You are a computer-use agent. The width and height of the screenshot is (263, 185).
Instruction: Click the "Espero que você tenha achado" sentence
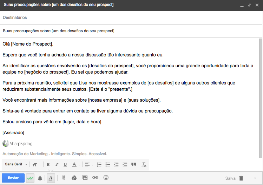pos(83,55)
